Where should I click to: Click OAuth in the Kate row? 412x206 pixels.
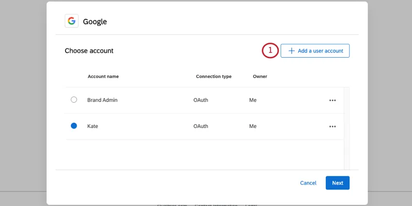coord(201,127)
